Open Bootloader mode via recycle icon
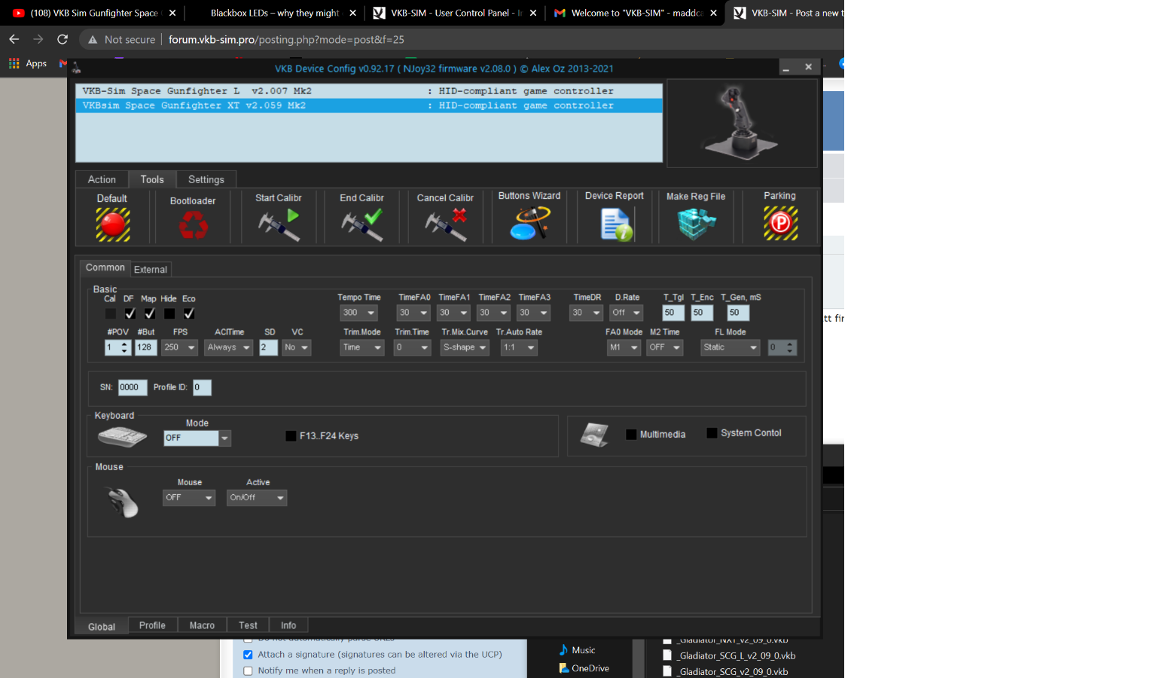 (194, 224)
